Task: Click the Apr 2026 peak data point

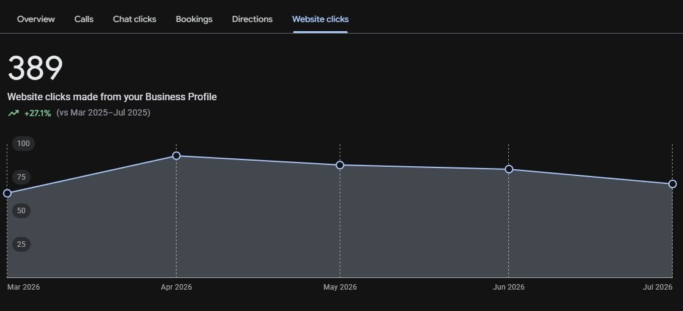Action: pos(177,155)
